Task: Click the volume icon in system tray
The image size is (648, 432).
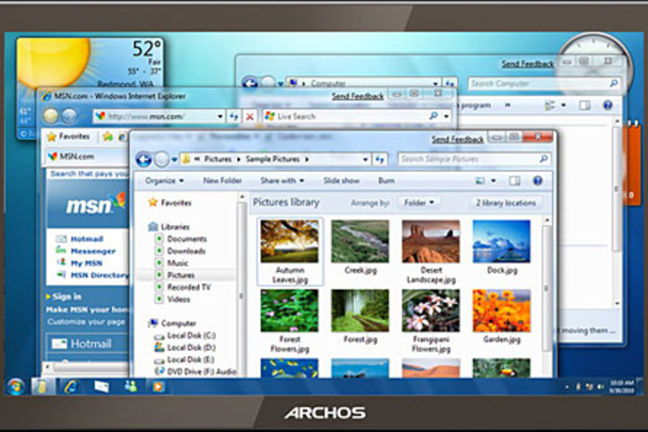Action: pyautogui.click(x=600, y=387)
